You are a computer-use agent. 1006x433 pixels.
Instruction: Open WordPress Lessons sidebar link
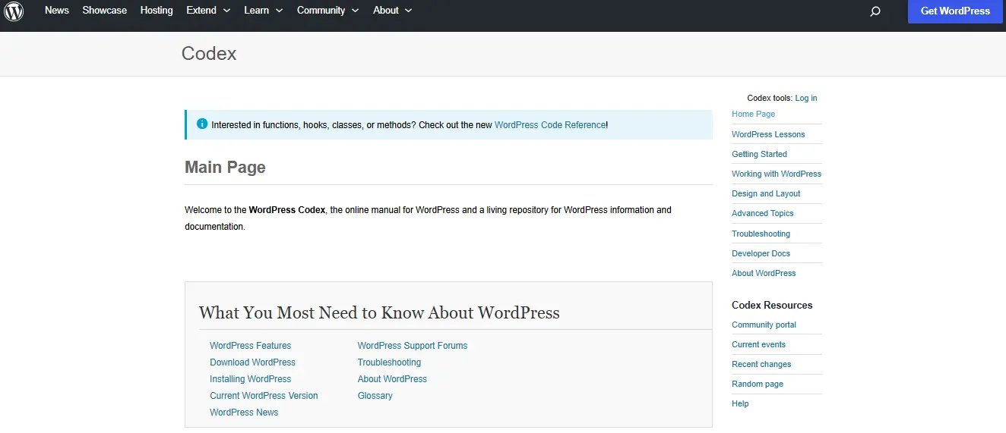coord(768,134)
